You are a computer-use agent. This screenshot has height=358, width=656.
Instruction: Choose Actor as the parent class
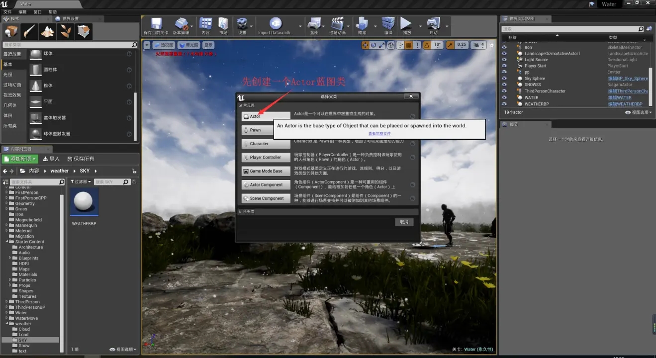(x=266, y=116)
